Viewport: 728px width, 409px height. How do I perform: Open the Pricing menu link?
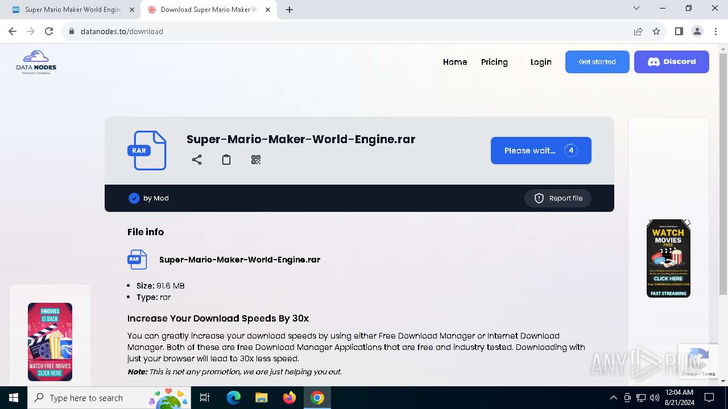494,62
